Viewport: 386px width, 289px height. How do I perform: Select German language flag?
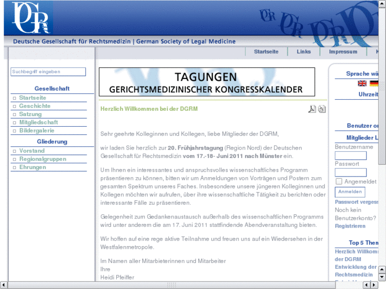coord(374,83)
